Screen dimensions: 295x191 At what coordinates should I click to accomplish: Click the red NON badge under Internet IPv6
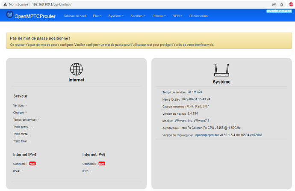point(102,164)
